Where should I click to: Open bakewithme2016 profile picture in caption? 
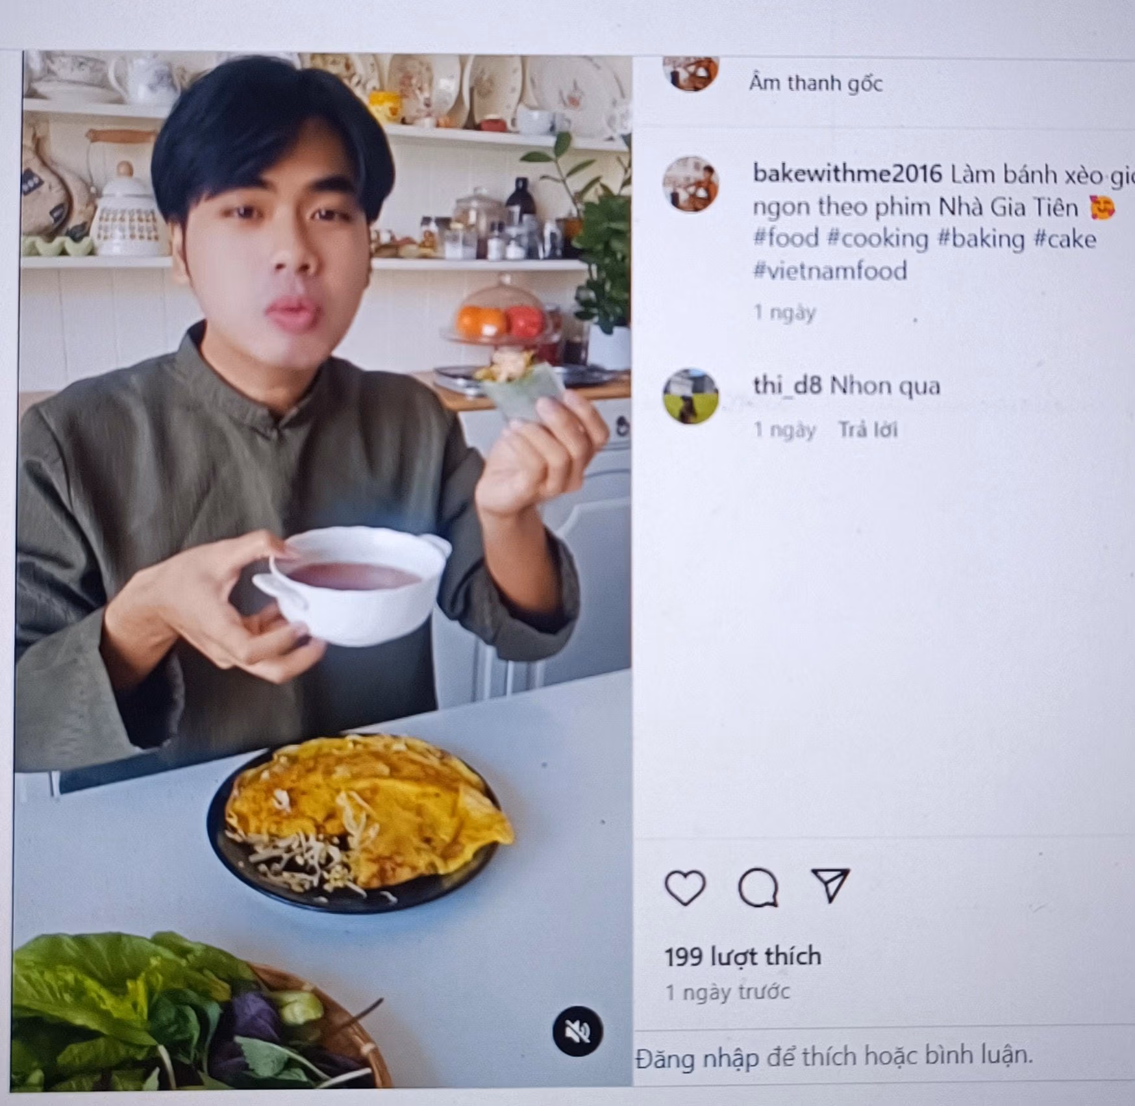690,184
